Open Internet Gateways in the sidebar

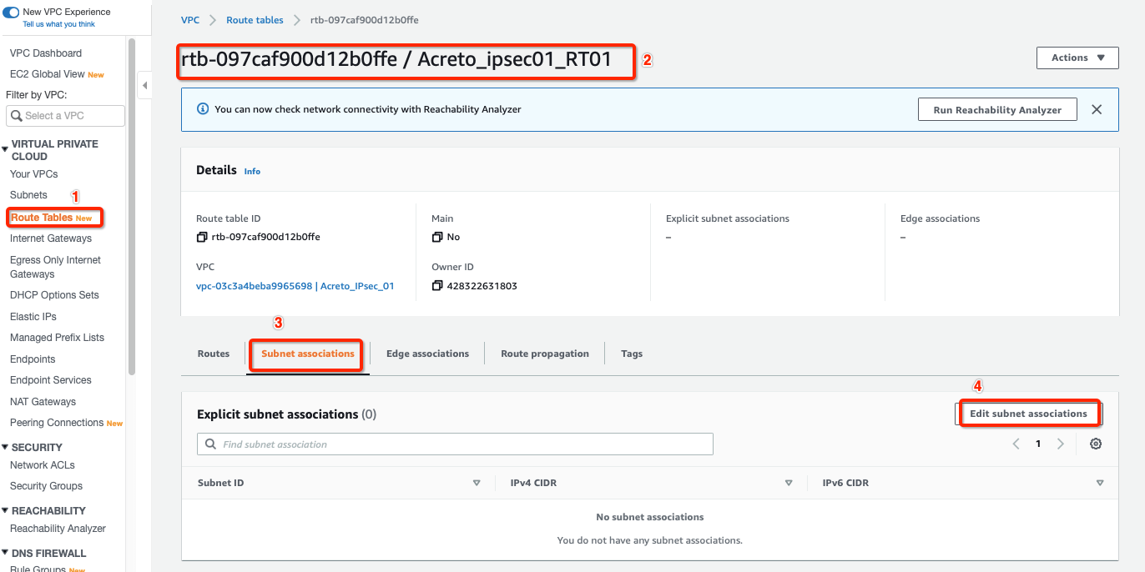(x=51, y=238)
